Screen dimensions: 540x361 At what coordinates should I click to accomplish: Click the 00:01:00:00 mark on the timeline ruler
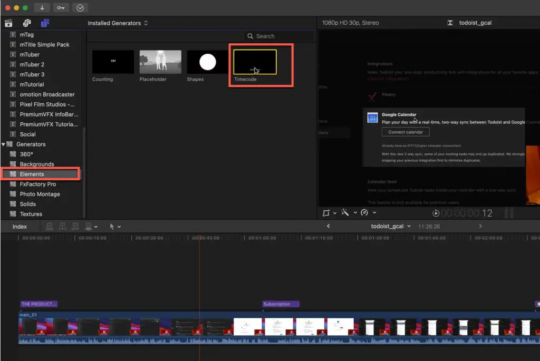(262, 238)
